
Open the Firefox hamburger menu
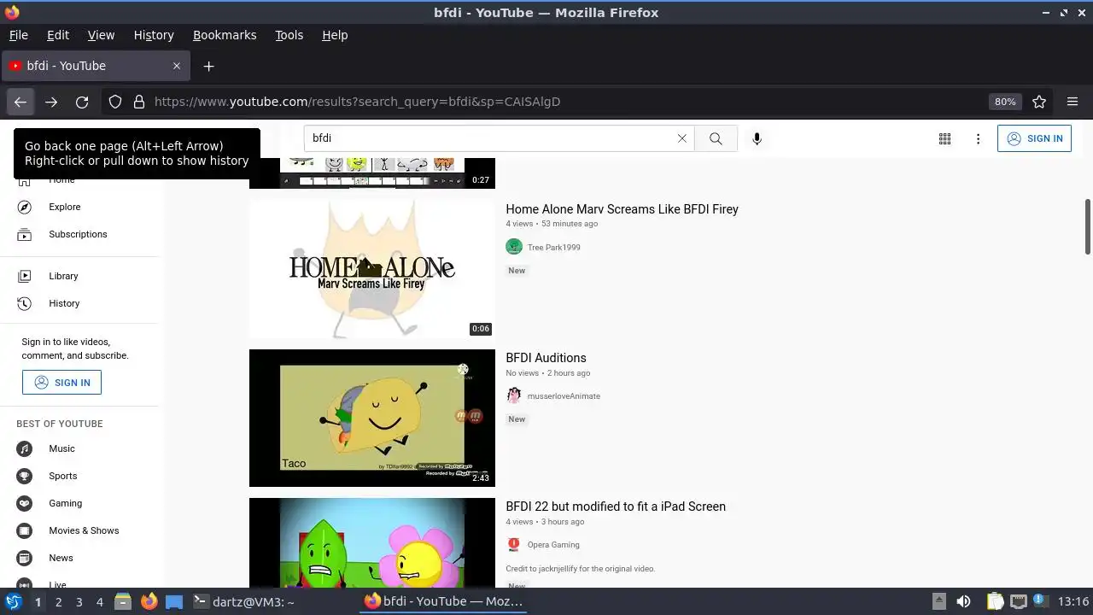point(1073,102)
